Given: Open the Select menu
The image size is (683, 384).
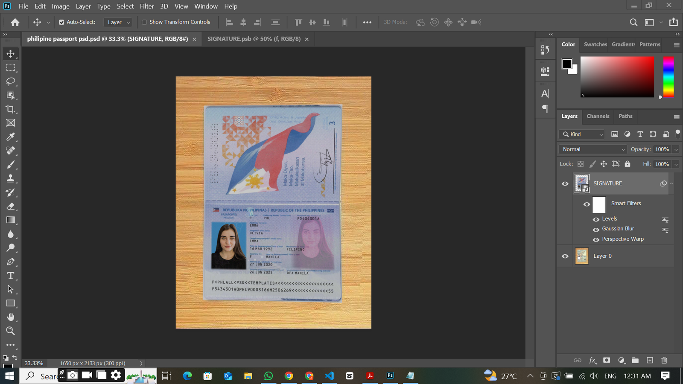Looking at the screenshot, I should tap(125, 6).
